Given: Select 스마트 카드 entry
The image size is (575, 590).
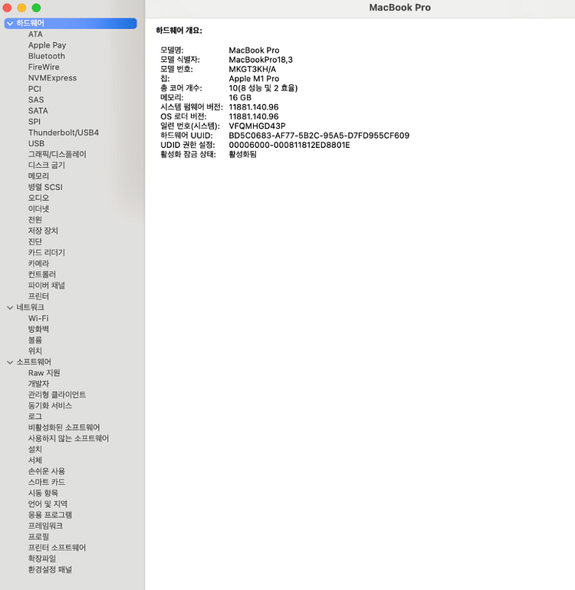Looking at the screenshot, I should pos(46,482).
